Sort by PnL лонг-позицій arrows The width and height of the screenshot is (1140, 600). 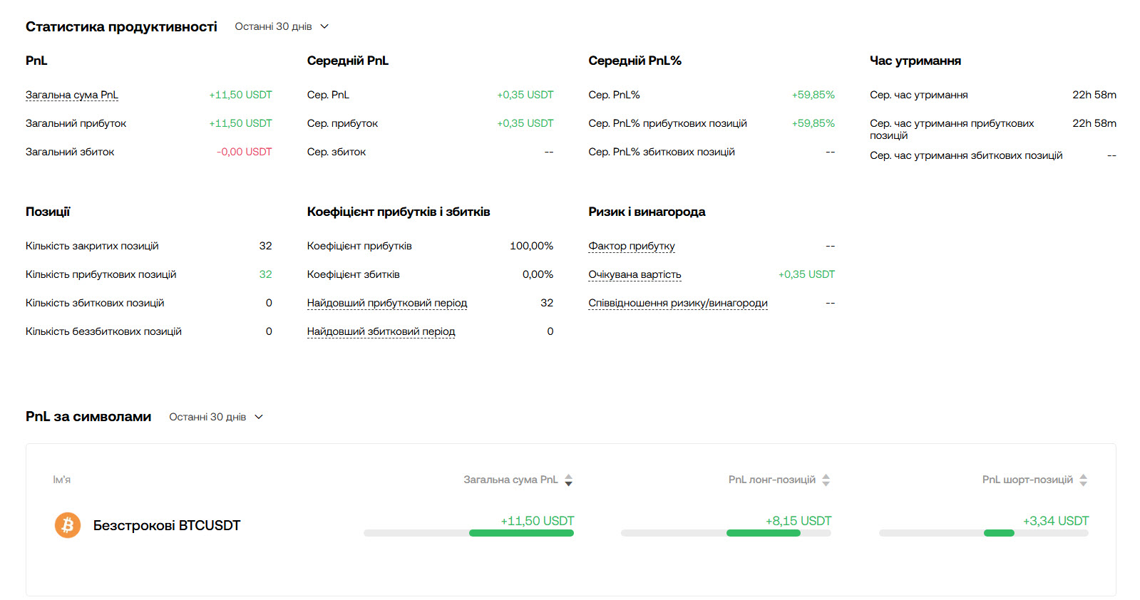826,480
